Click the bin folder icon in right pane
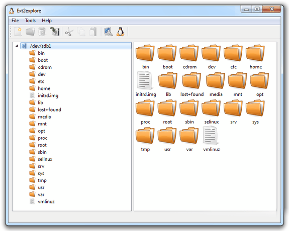This screenshot has width=289, height=231. coord(145,53)
